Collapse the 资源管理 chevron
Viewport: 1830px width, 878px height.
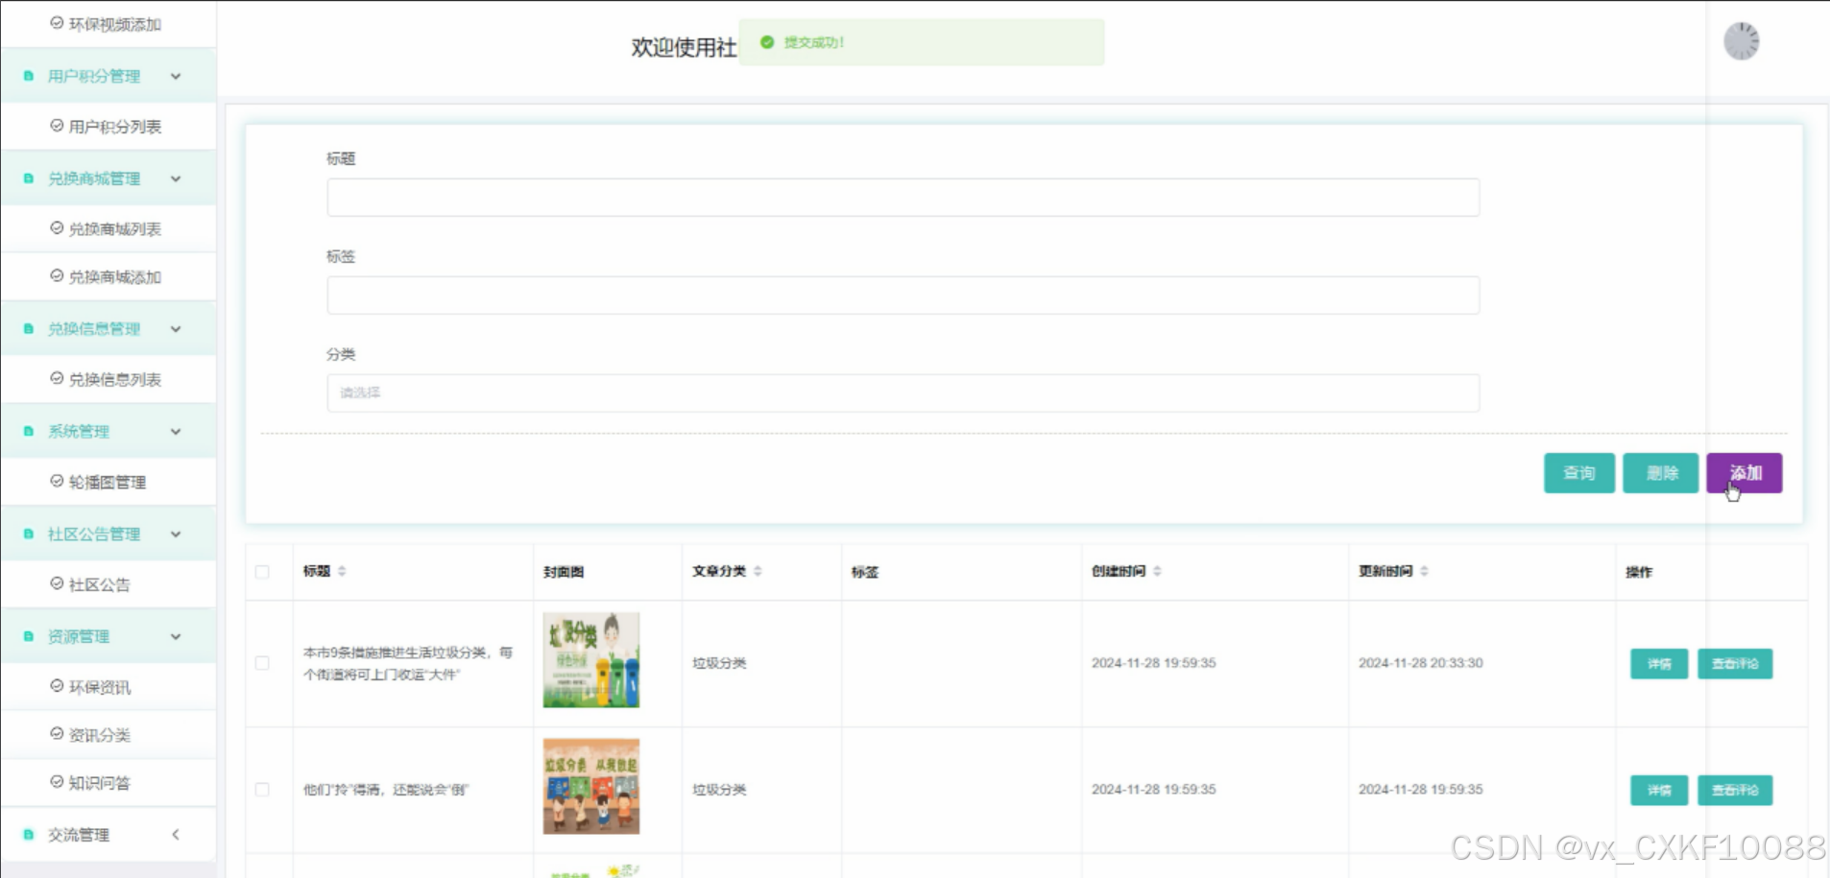(176, 637)
